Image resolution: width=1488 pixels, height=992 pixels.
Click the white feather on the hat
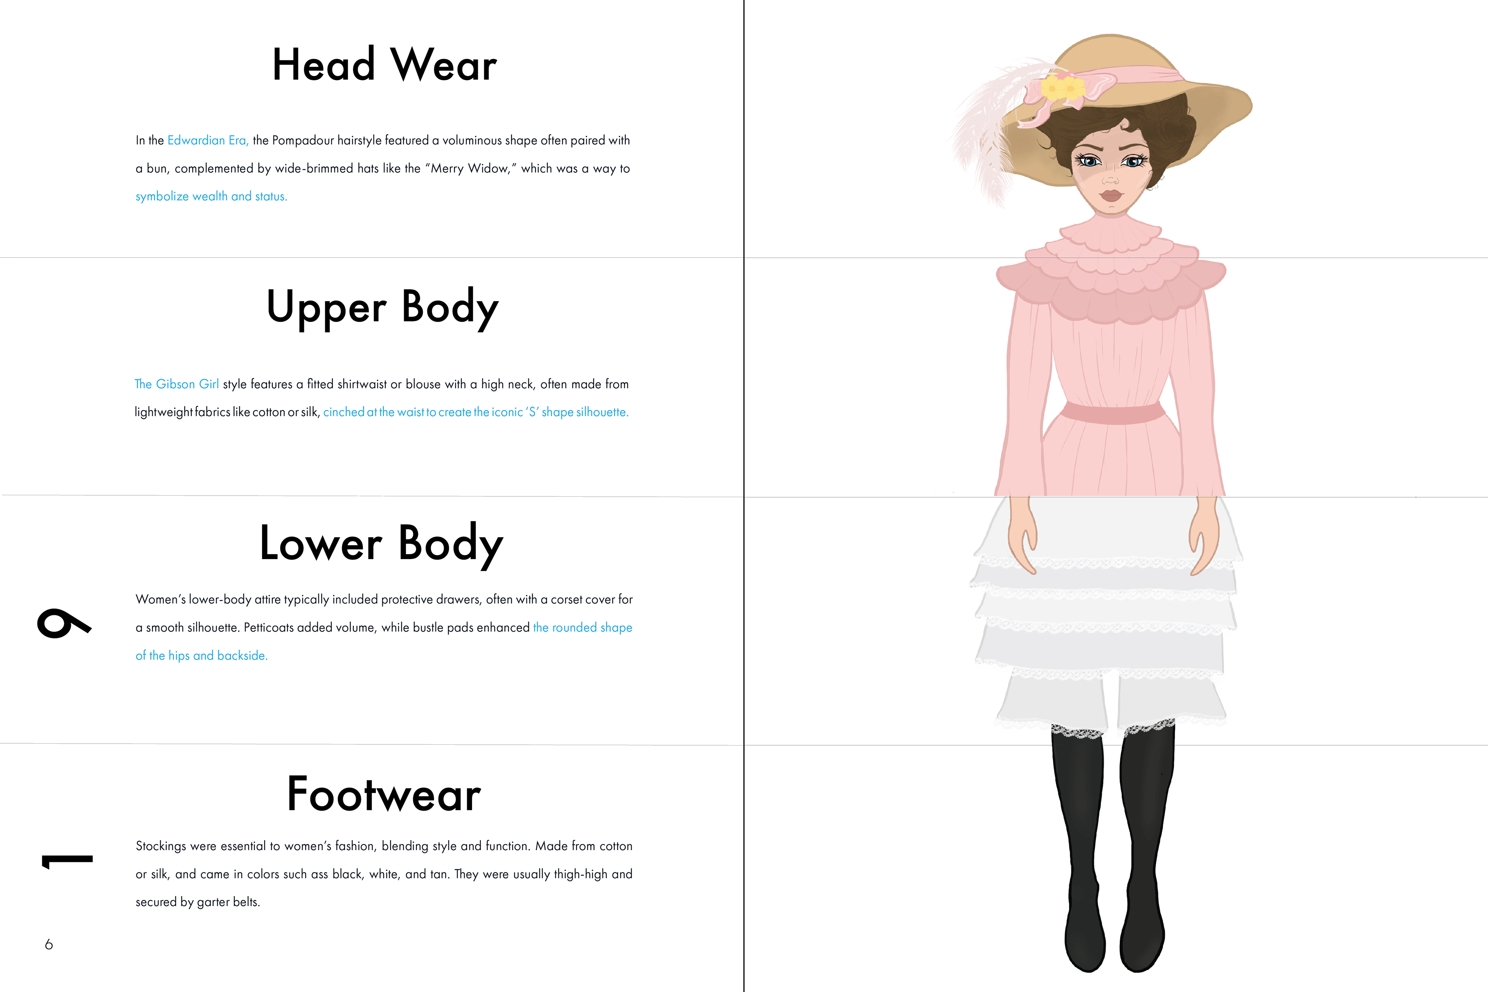pos(993,127)
